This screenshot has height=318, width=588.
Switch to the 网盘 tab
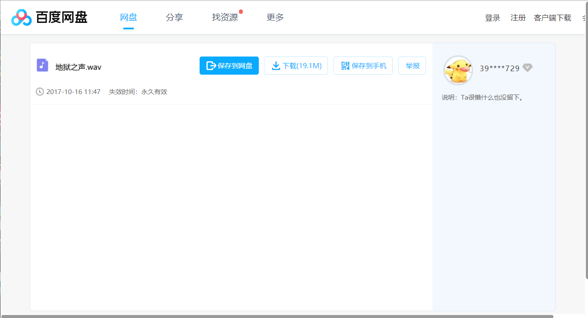128,17
